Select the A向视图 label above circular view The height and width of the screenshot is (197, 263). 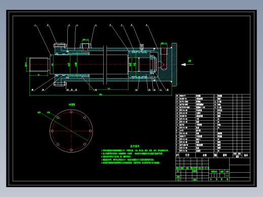(72, 105)
